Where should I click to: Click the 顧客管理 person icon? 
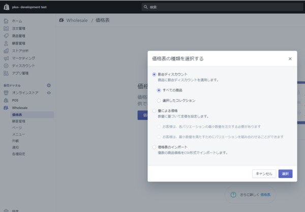coord(6,43)
